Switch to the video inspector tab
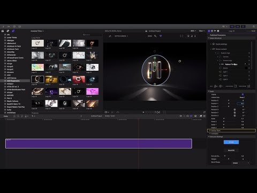The image size is (257, 193). coord(215,31)
